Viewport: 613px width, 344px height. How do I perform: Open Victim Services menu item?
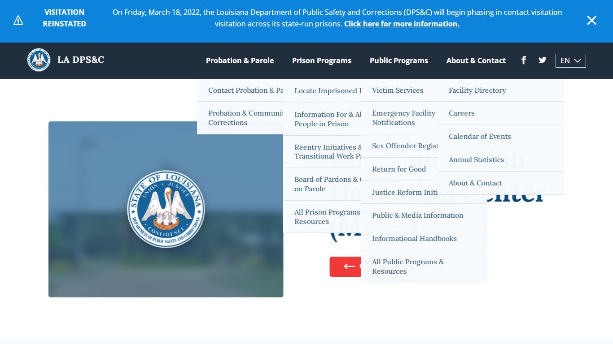pyautogui.click(x=399, y=90)
